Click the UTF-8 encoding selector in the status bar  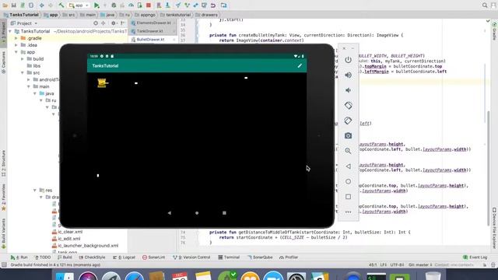397,264
